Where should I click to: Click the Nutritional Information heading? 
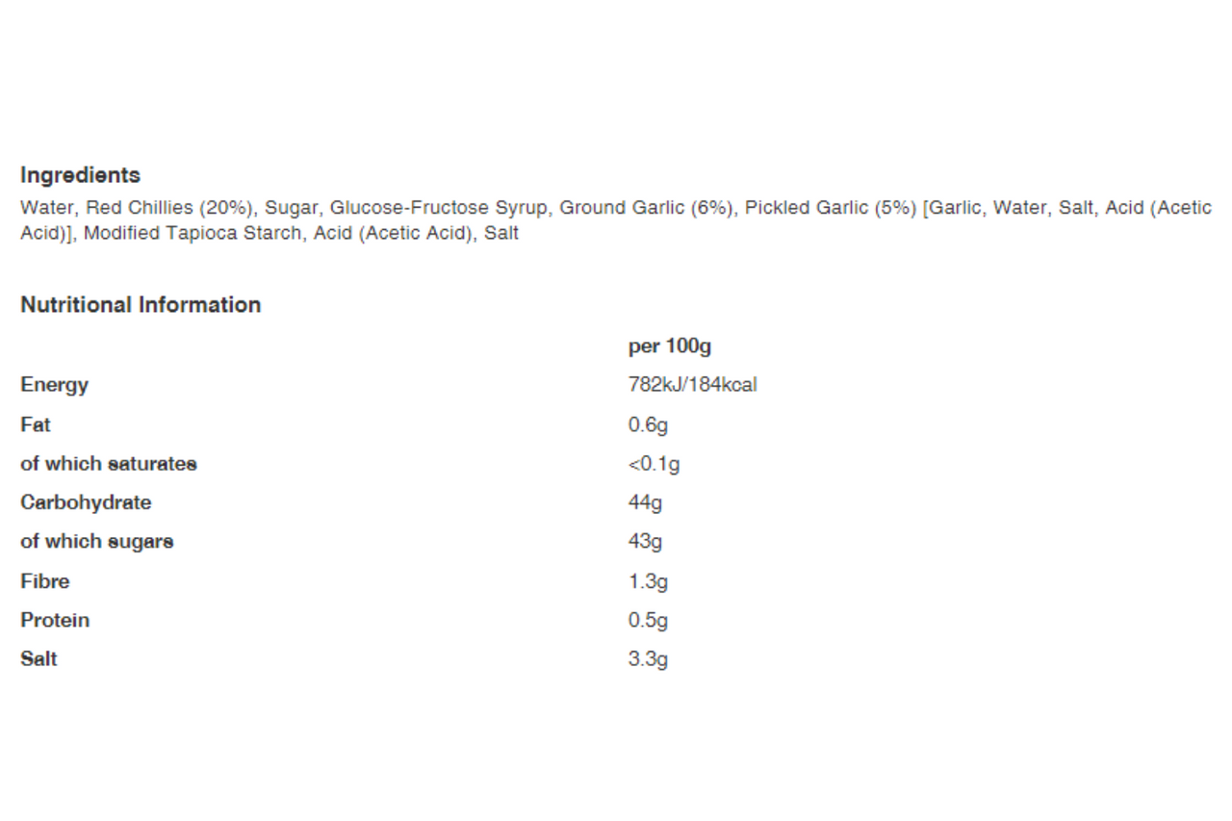tap(141, 305)
